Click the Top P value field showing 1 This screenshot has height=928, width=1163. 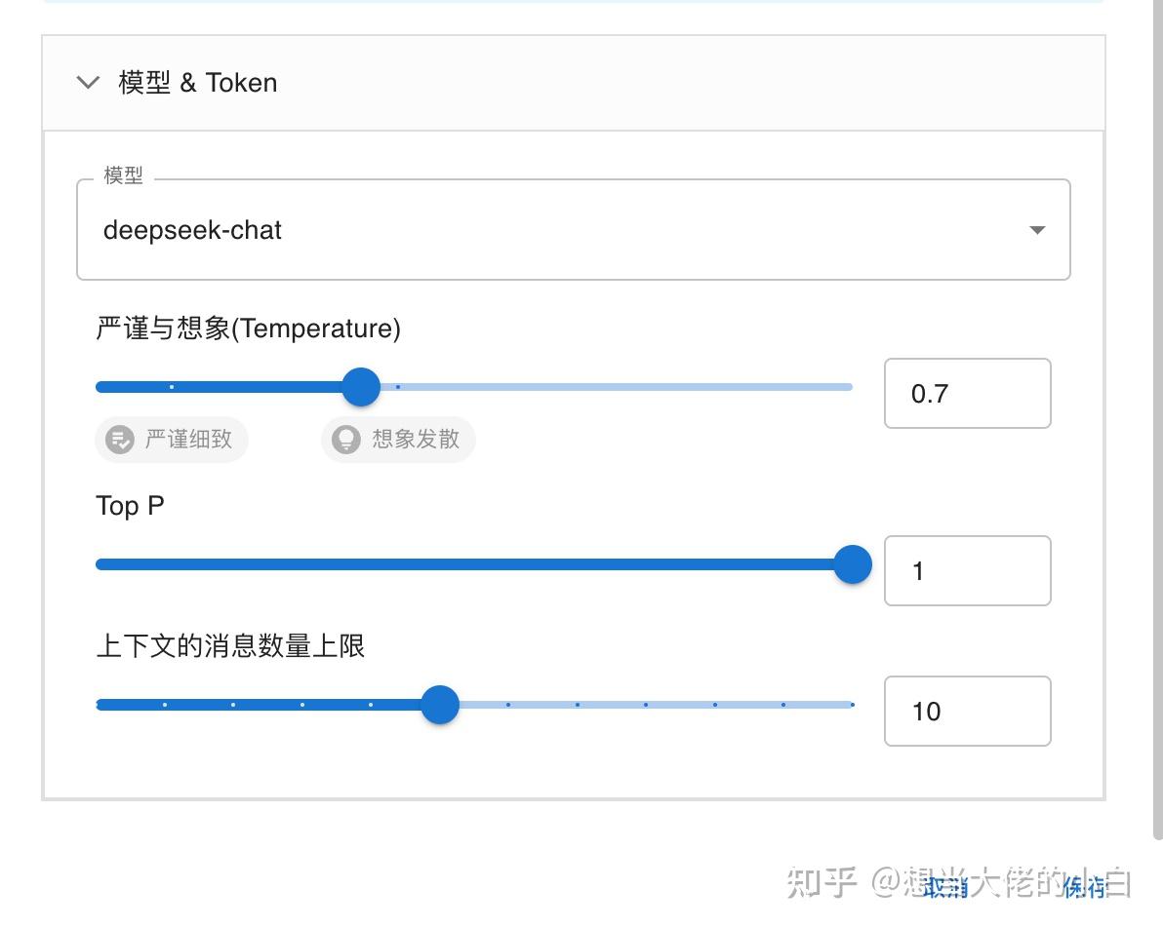point(967,570)
